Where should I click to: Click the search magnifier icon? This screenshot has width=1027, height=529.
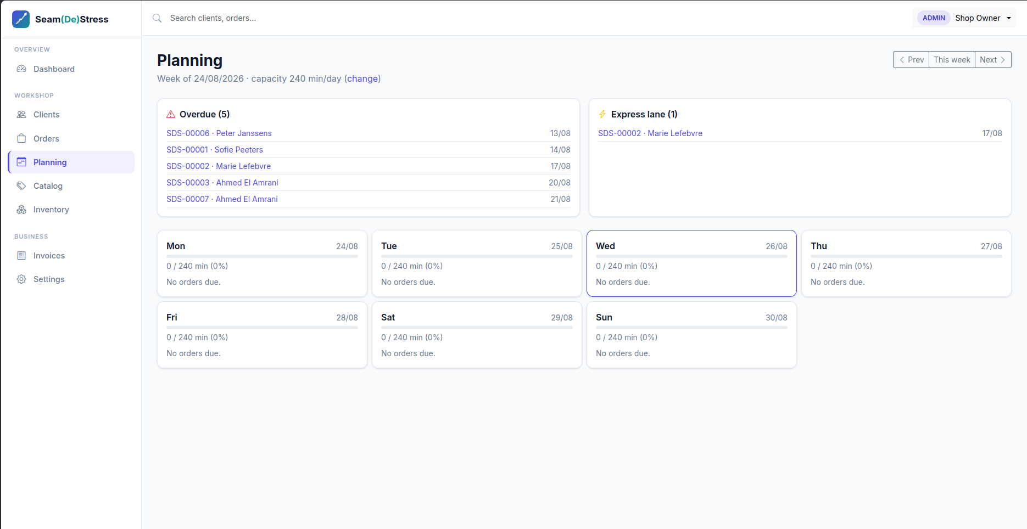tap(157, 18)
